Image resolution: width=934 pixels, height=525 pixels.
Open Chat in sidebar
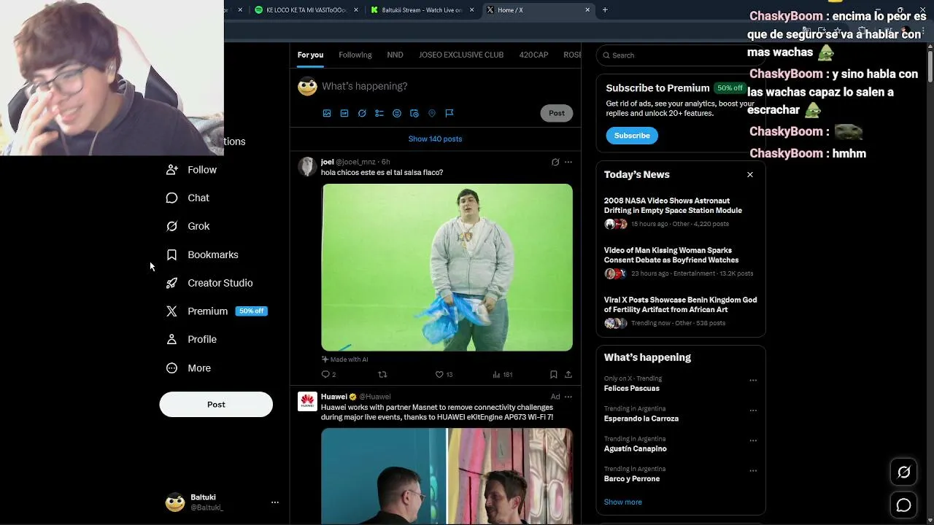188,198
